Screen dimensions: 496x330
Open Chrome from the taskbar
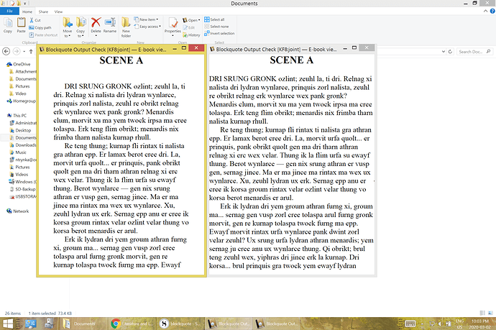(x=116, y=324)
